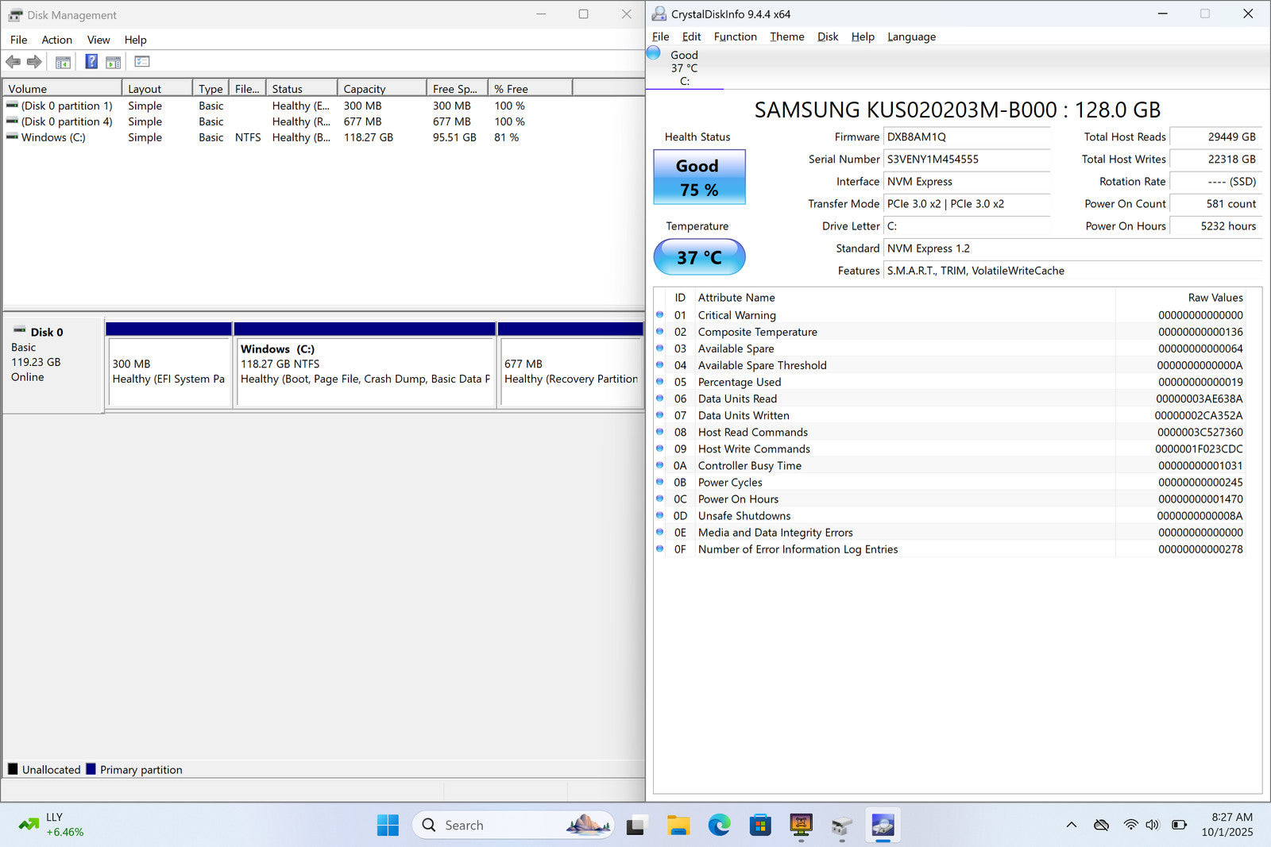Open the Action menu in Disk Management

click(x=56, y=40)
